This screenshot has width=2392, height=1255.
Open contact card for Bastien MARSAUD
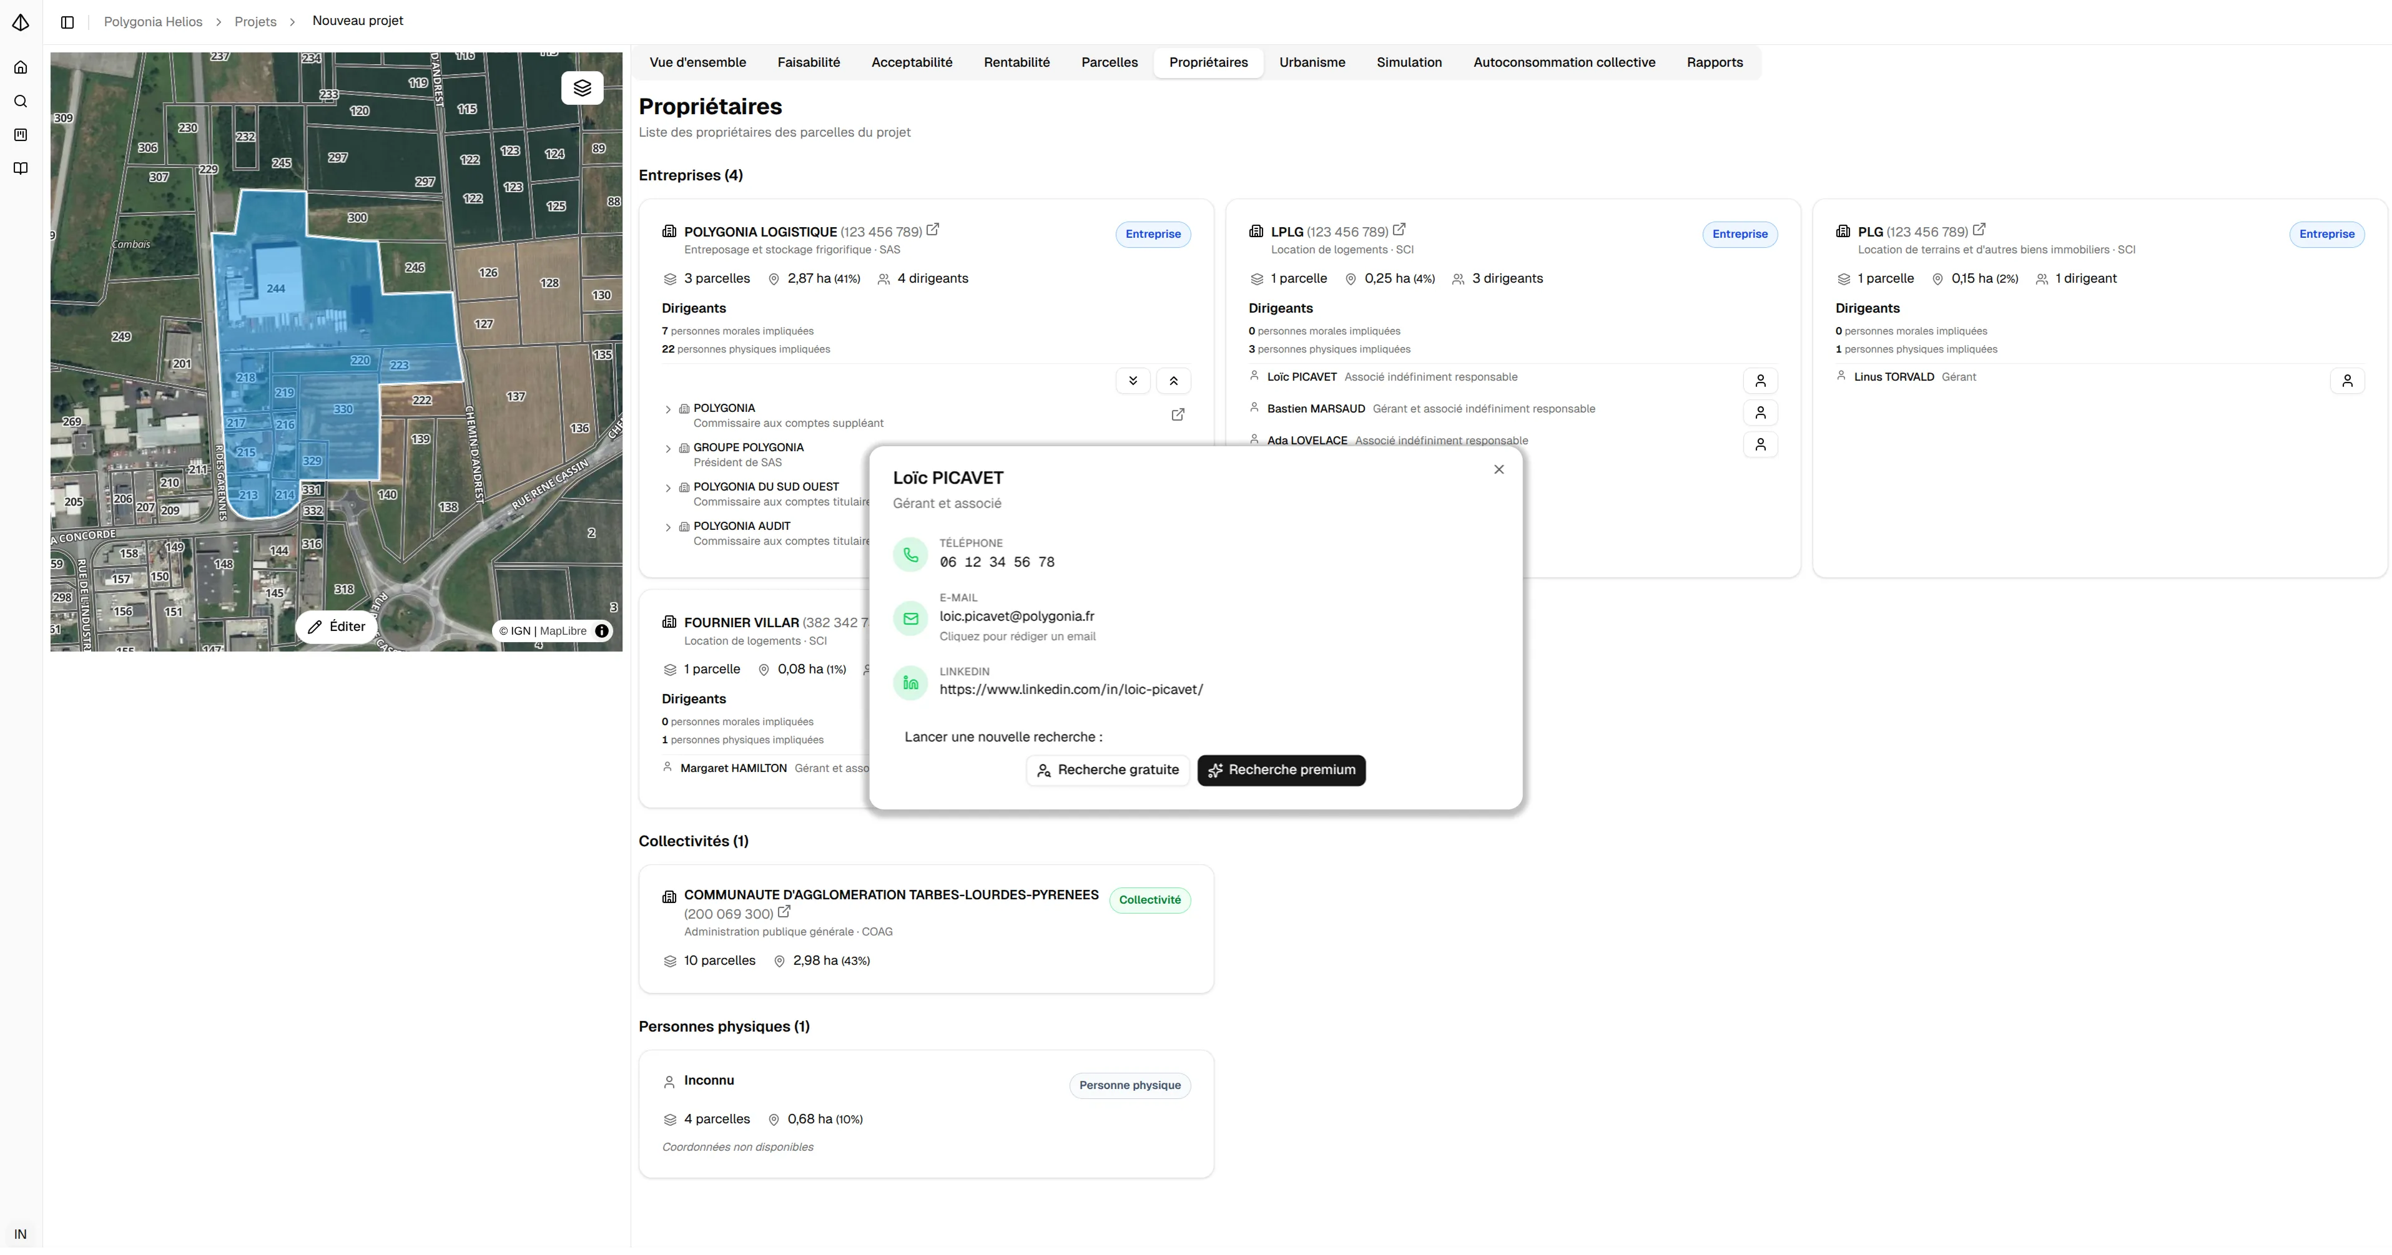(1761, 412)
